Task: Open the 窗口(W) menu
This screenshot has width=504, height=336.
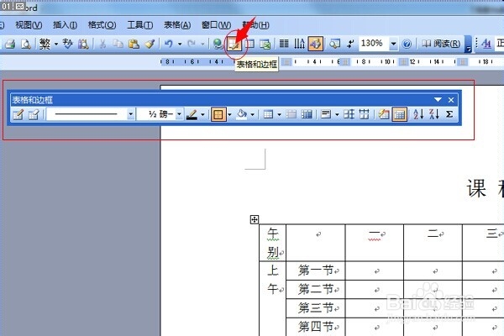Action: pos(216,24)
